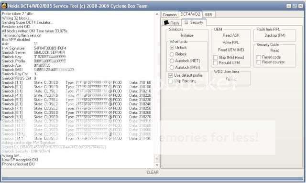The width and height of the screenshot is (306, 183).
Task: Open the Flash tab with chip icon
Action: click(172, 23)
